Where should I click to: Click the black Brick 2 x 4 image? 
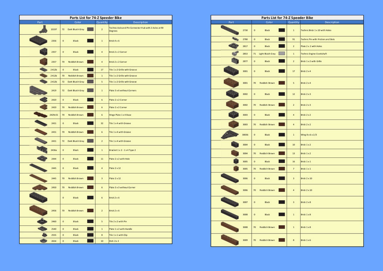coord(231,71)
